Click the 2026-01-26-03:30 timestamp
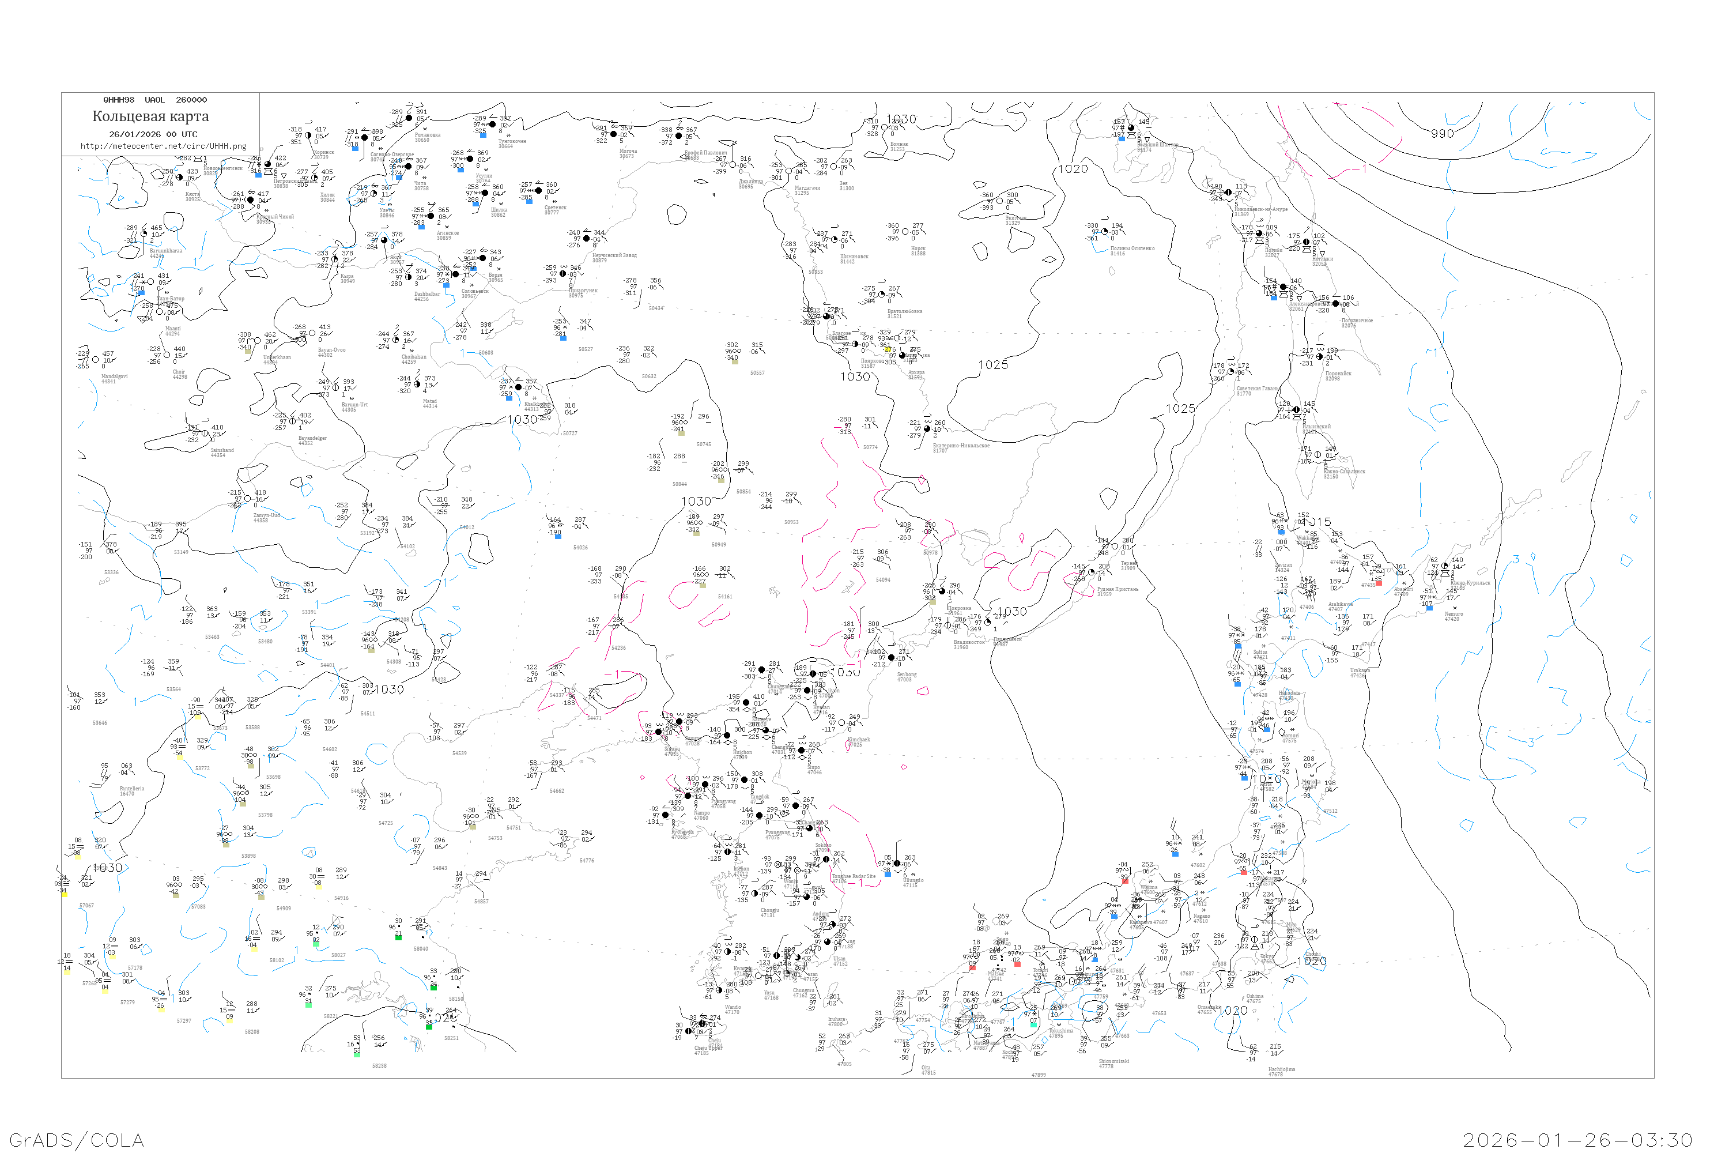The width and height of the screenshot is (1729, 1153). point(1577,1140)
